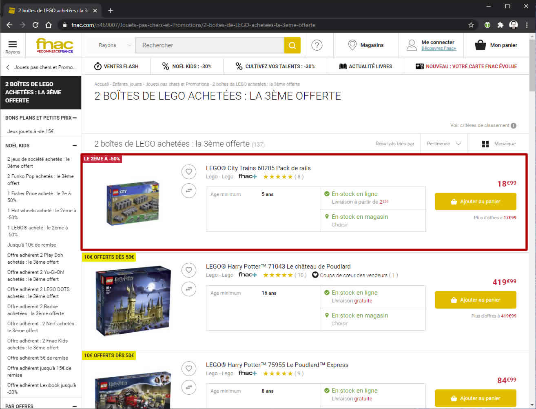Click the open book icon for Actualité Livres
The width and height of the screenshot is (536, 409).
click(x=343, y=66)
